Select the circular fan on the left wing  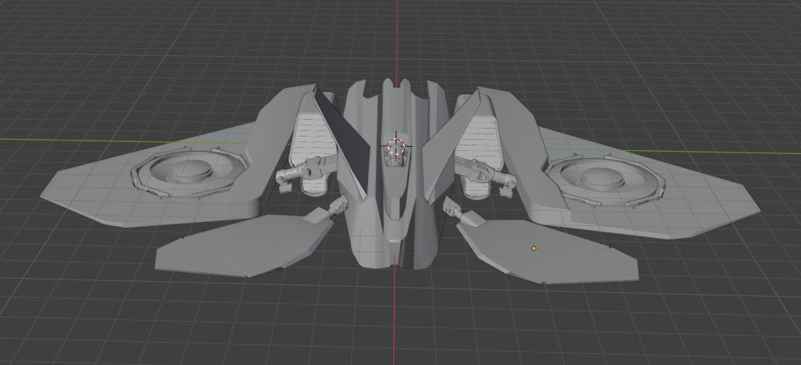(190, 172)
